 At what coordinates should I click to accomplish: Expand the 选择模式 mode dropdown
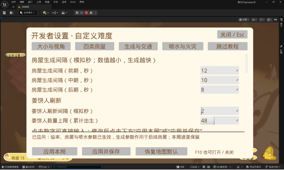point(28,13)
